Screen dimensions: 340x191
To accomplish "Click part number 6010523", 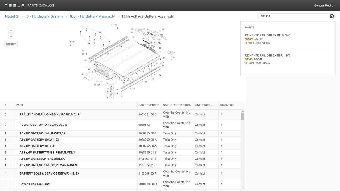I will pyautogui.click(x=144, y=125).
